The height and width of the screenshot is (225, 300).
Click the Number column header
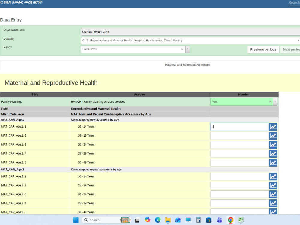click(x=244, y=94)
